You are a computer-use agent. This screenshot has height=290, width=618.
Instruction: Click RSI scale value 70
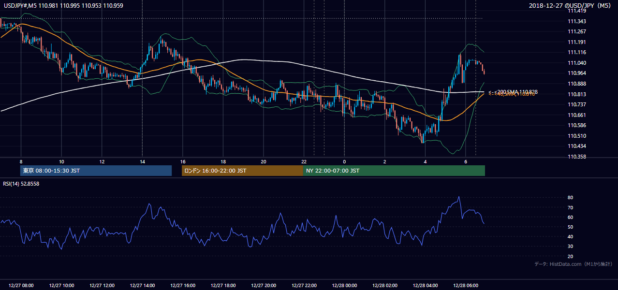[x=571, y=207]
